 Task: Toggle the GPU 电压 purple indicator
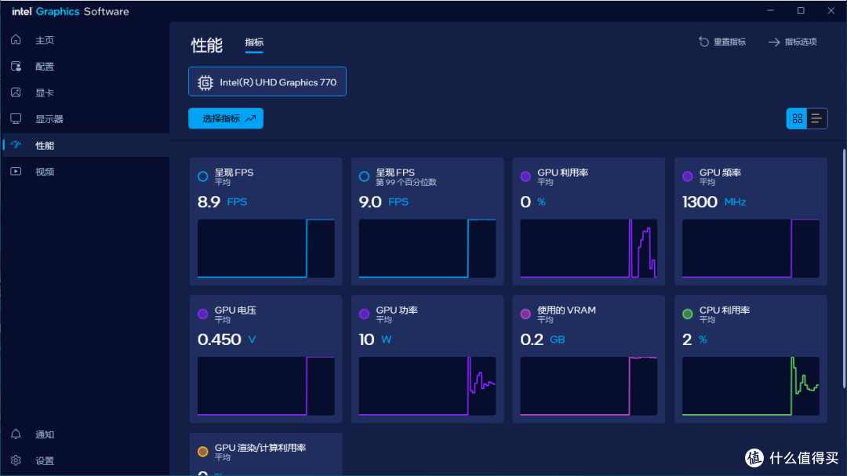[202, 314]
